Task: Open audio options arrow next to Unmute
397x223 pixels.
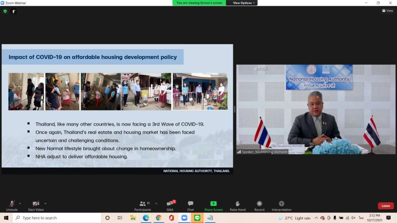Action: [20, 204]
